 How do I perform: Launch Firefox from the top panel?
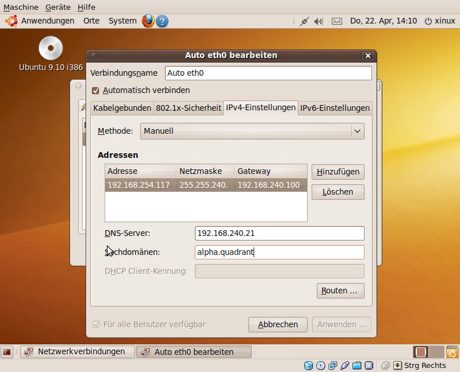coord(148,21)
